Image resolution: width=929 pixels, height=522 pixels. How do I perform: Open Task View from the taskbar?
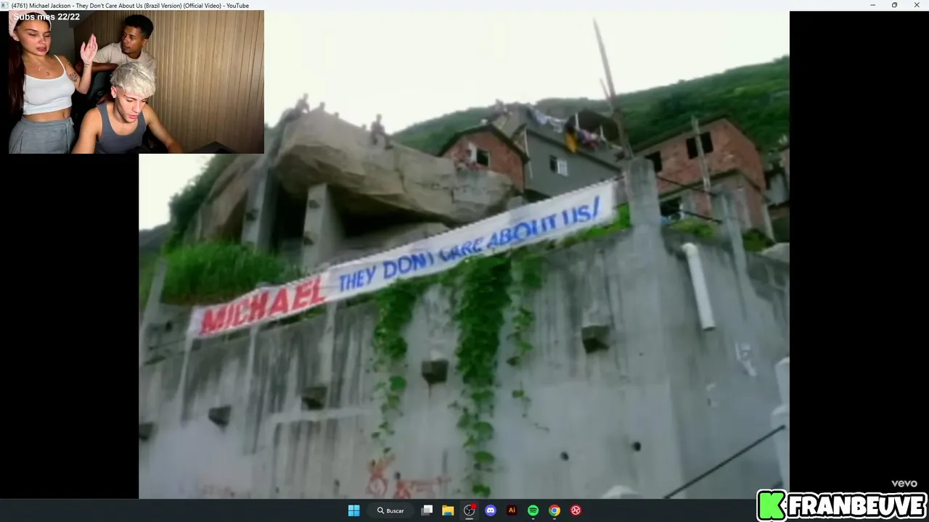click(427, 510)
